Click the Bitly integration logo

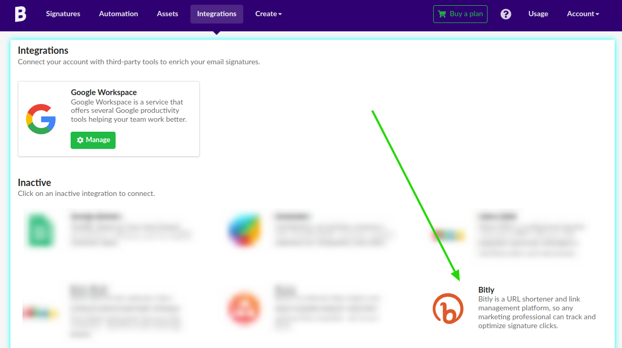pos(448,309)
